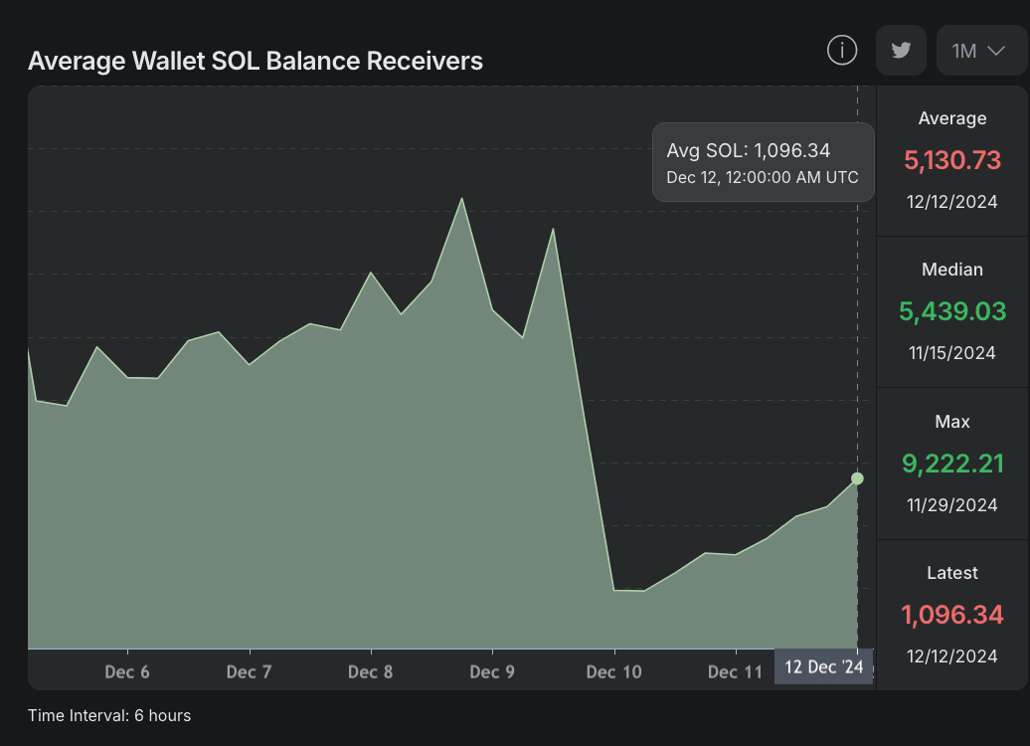
Task: Select the Dec 8 axis label
Action: 370,672
